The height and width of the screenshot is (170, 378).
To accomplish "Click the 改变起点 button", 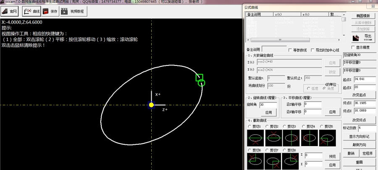I will (x=359, y=94).
